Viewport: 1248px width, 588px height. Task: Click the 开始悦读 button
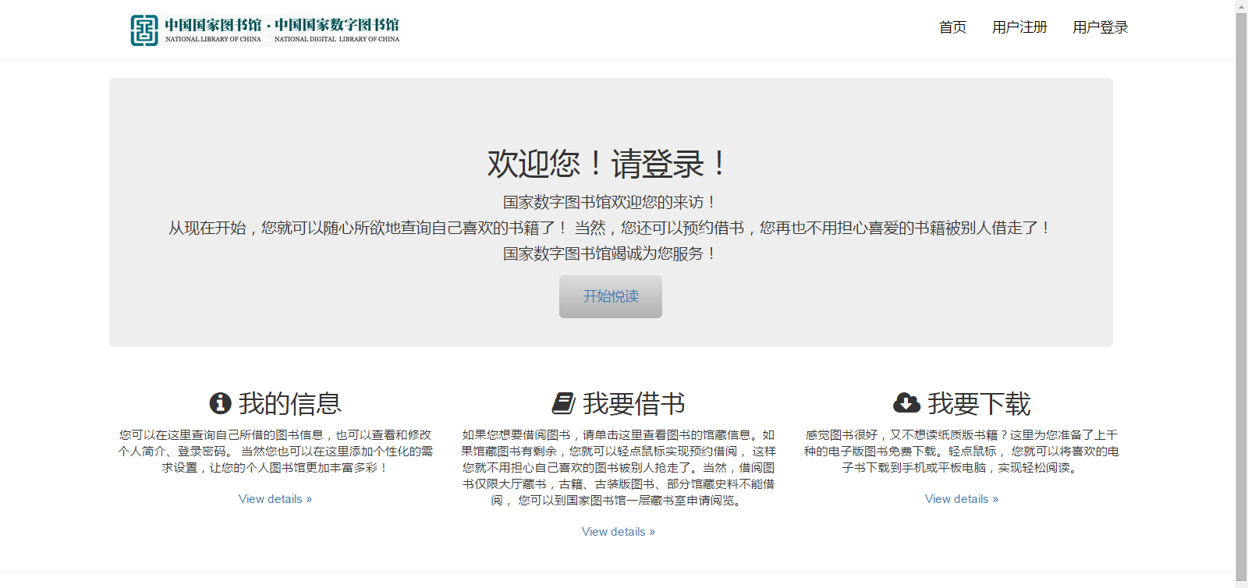click(611, 296)
